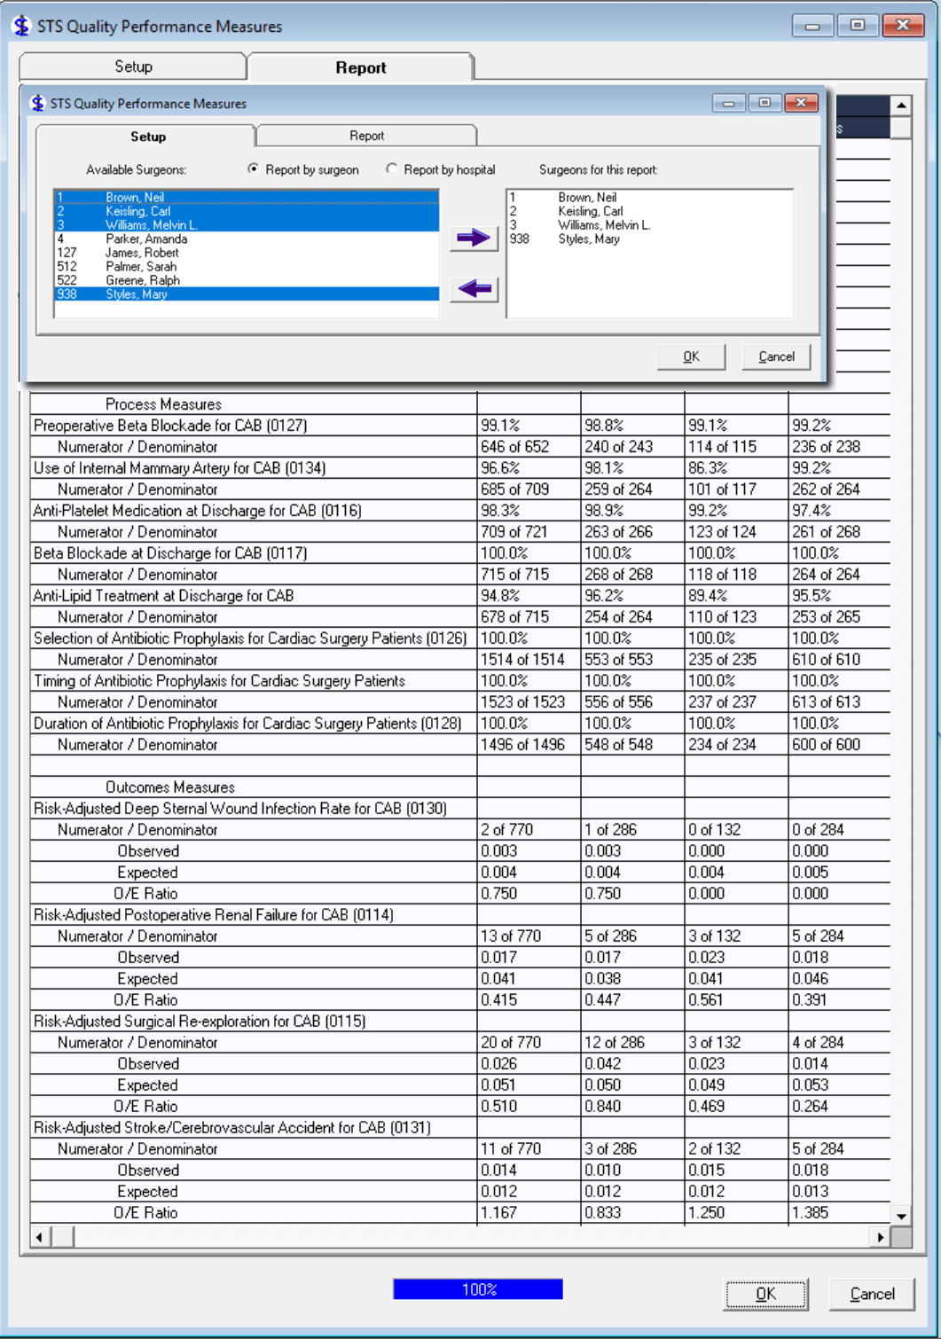Select Williams, Melvin L. in Available Surgeons list
Image resolution: width=941 pixels, height=1339 pixels.
click(247, 225)
